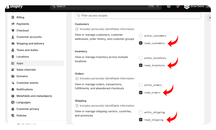
Task: Click the info icon under Shipping heading
Action: (x=77, y=106)
